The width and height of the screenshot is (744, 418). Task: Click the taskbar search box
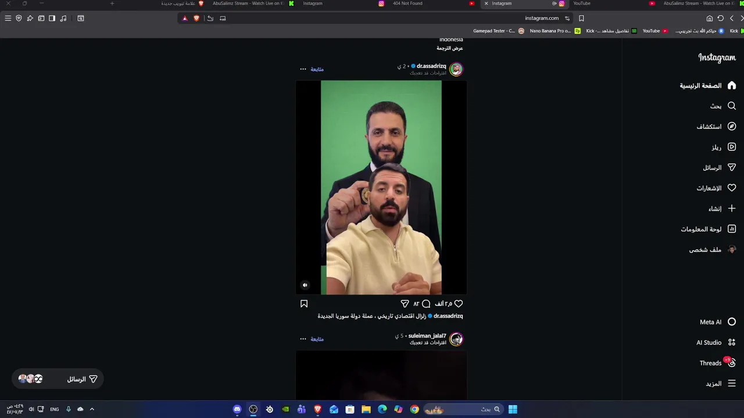coord(463,409)
